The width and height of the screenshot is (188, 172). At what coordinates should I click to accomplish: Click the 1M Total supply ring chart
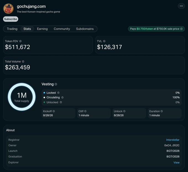(22, 97)
